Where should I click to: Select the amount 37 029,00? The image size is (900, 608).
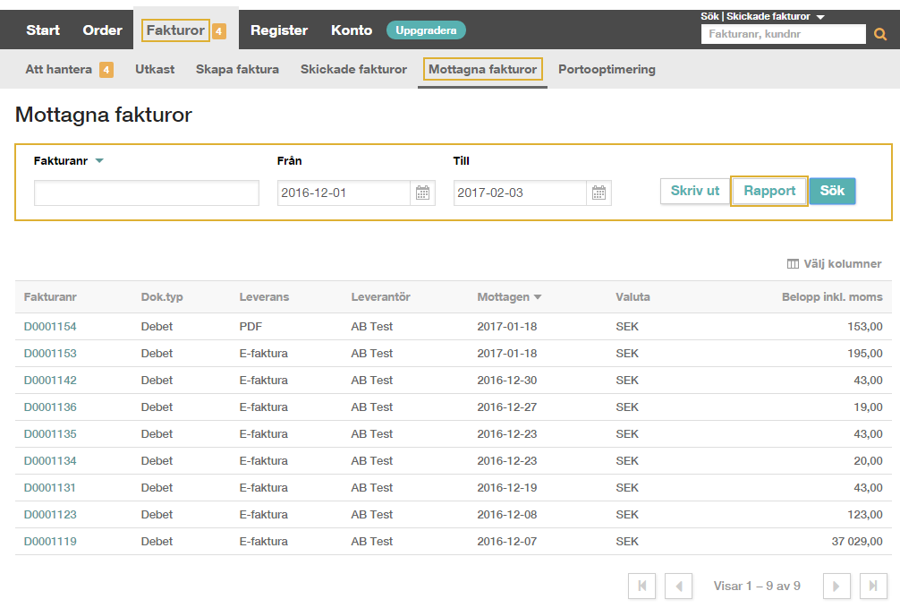[857, 542]
